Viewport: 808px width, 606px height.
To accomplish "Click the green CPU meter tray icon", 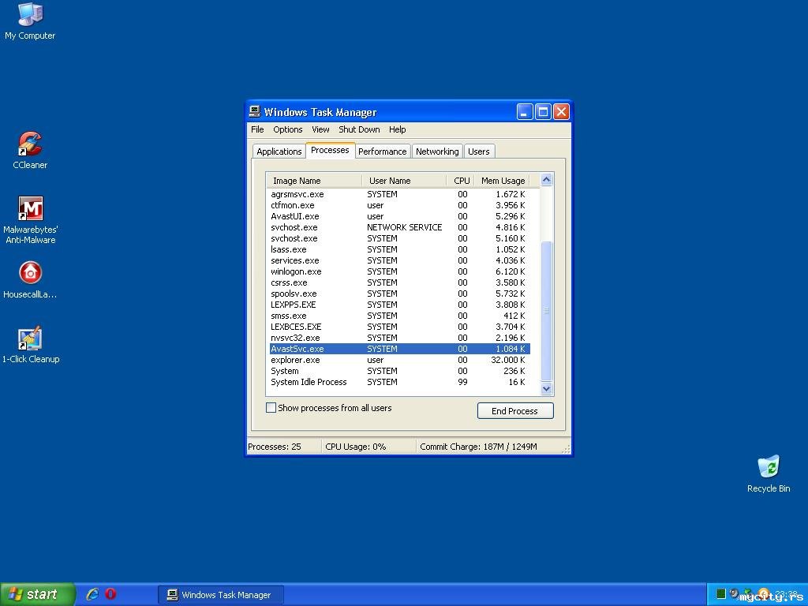I will pyautogui.click(x=721, y=594).
